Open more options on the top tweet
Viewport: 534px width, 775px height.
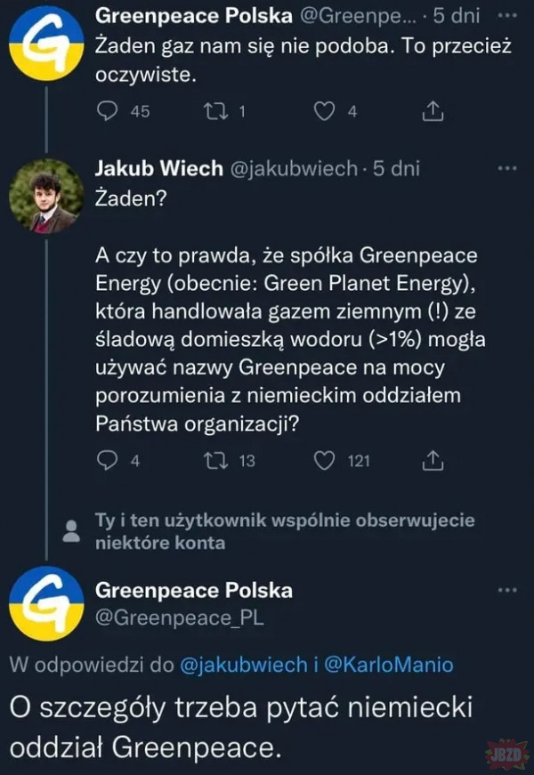click(506, 16)
